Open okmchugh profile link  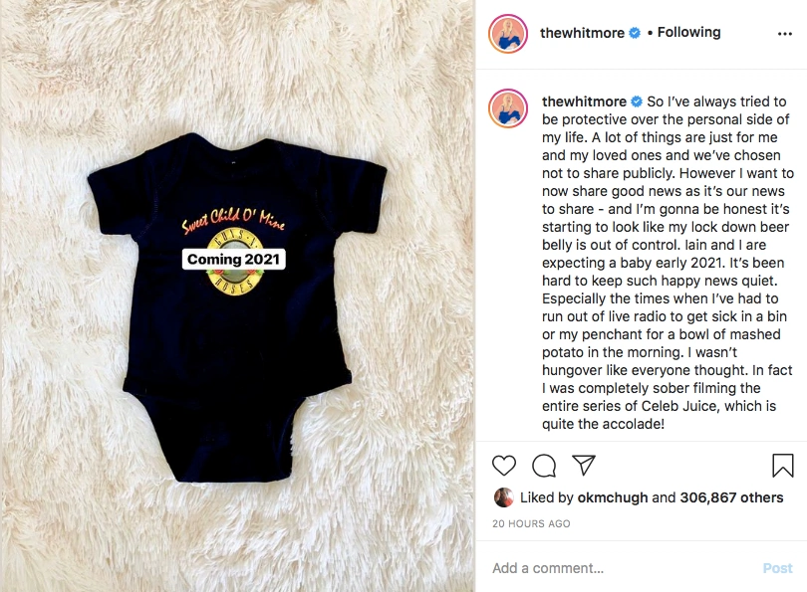coord(613,497)
